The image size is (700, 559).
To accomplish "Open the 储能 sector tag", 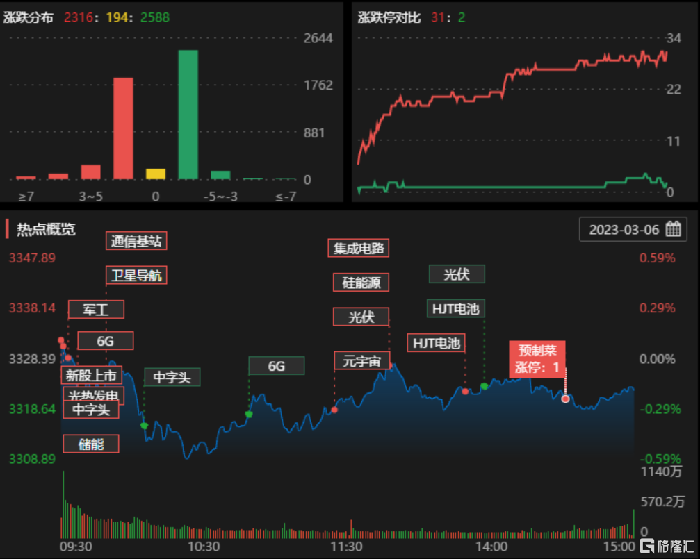I will [x=91, y=444].
